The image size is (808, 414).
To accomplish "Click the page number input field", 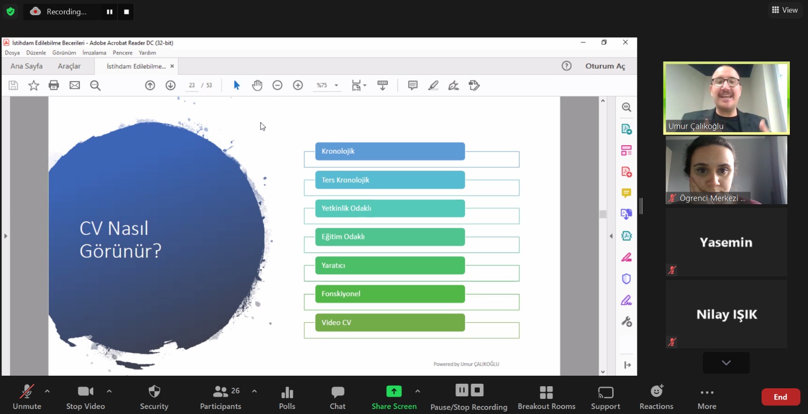I will click(192, 85).
